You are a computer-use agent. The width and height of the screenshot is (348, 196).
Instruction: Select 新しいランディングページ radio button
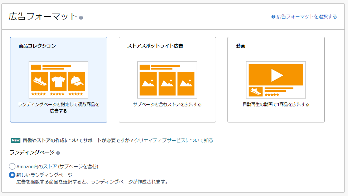tap(12, 175)
